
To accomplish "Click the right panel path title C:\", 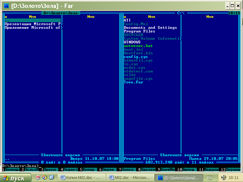I will click(x=181, y=13).
